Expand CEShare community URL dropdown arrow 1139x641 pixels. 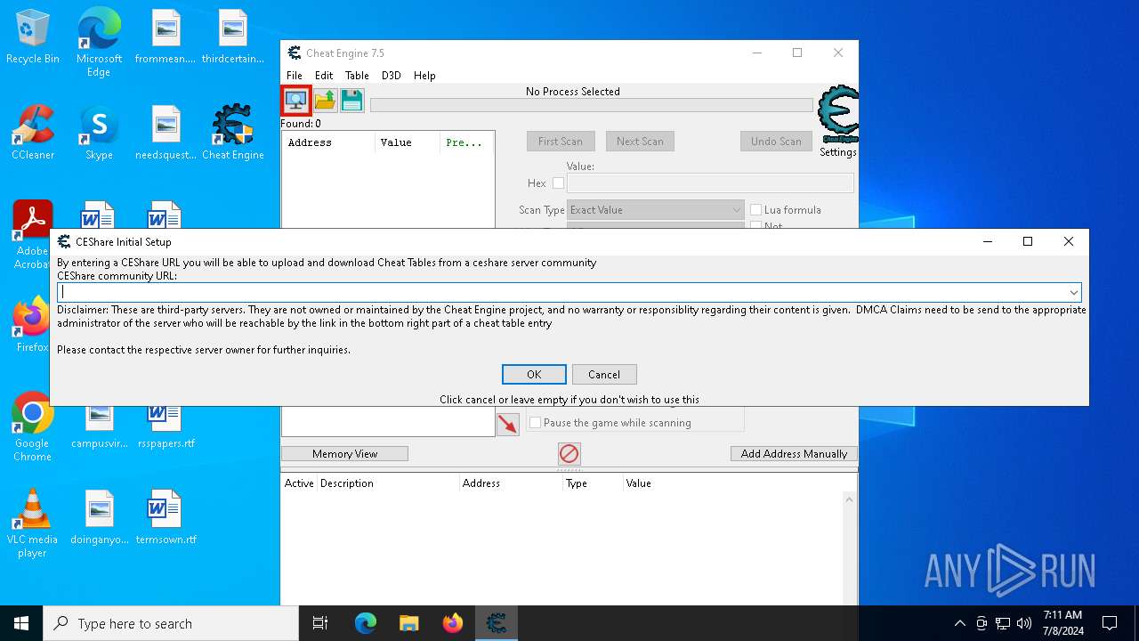click(1074, 292)
